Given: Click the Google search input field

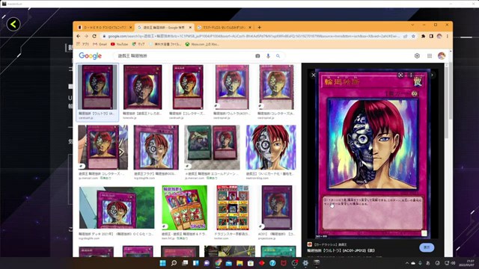Looking at the screenshot, I should click(x=183, y=56).
